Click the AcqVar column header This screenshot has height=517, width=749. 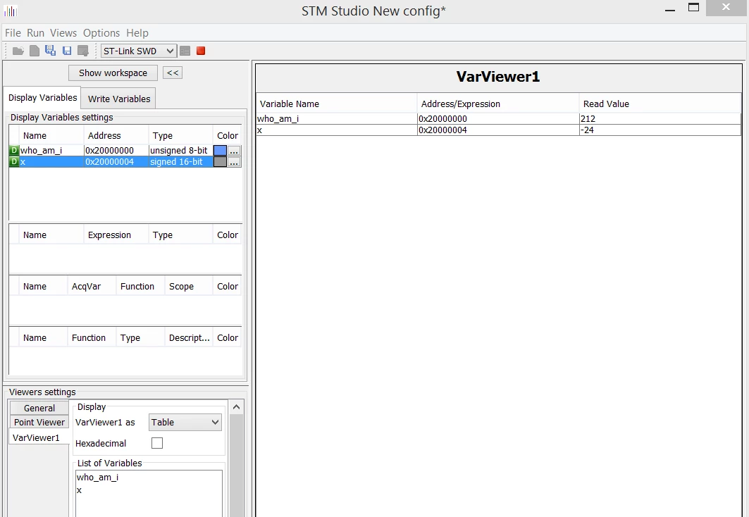click(x=91, y=287)
